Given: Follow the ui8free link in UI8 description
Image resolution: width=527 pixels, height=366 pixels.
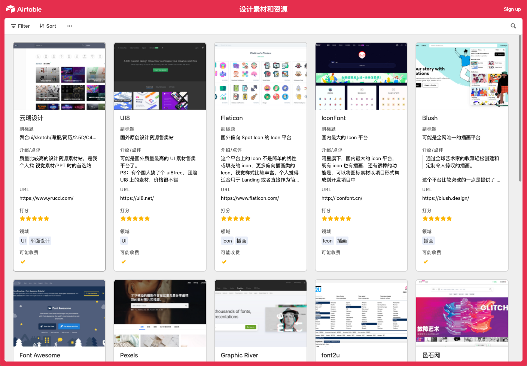Looking at the screenshot, I should [174, 173].
